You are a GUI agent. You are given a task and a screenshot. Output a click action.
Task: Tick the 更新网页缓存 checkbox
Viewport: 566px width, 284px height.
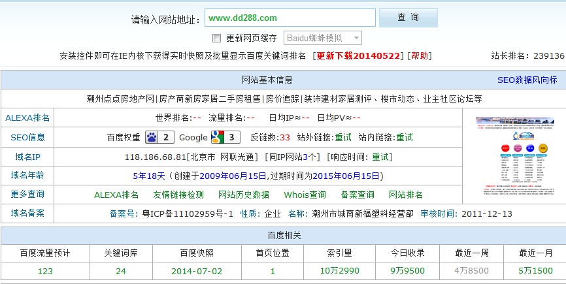[216, 39]
